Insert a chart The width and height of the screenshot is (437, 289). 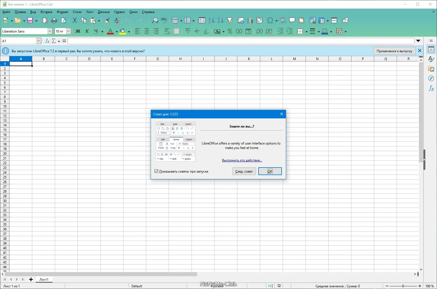pyautogui.click(x=250, y=20)
